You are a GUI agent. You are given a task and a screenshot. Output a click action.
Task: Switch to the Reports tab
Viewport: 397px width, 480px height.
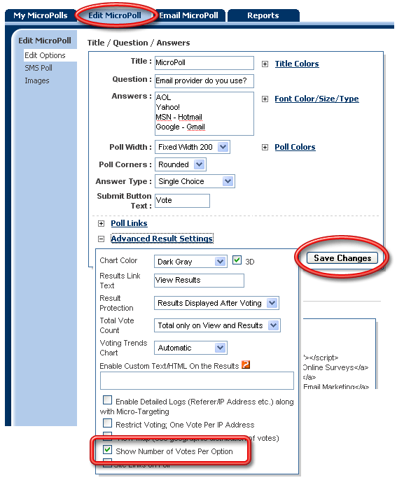263,15
